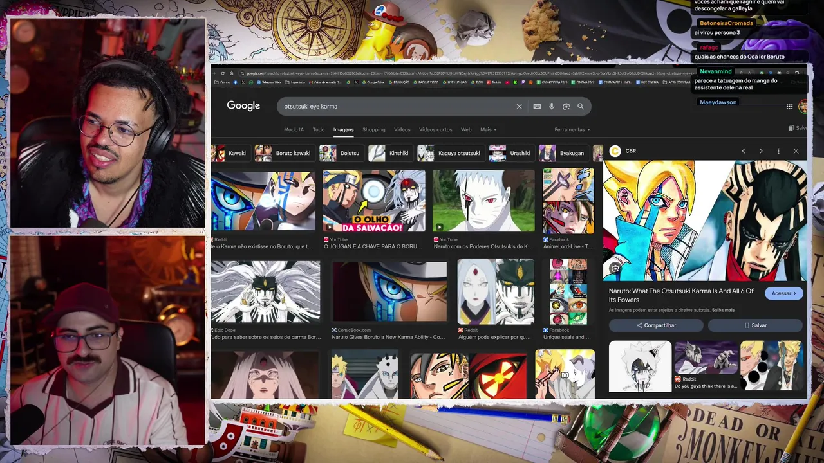Screen dimensions: 824x463
Task: Click the magnifying glass search icon
Action: pos(581,107)
